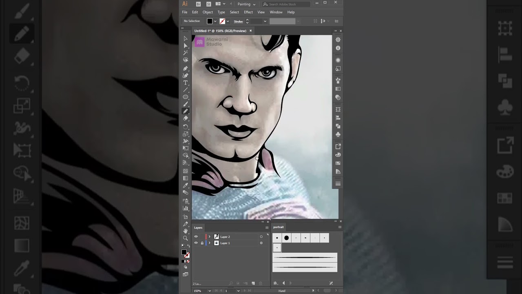Activate the Type tool
This screenshot has height=294, width=522.
tap(186, 83)
